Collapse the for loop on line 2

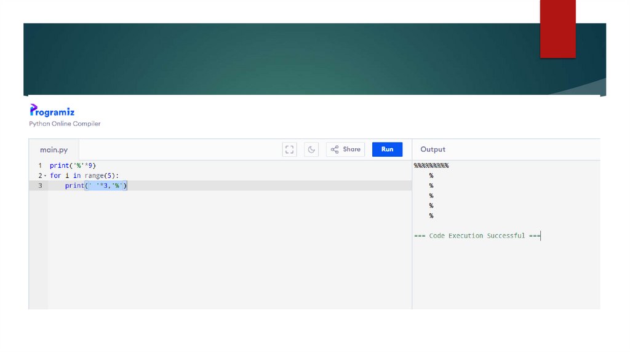pyautogui.click(x=45, y=176)
